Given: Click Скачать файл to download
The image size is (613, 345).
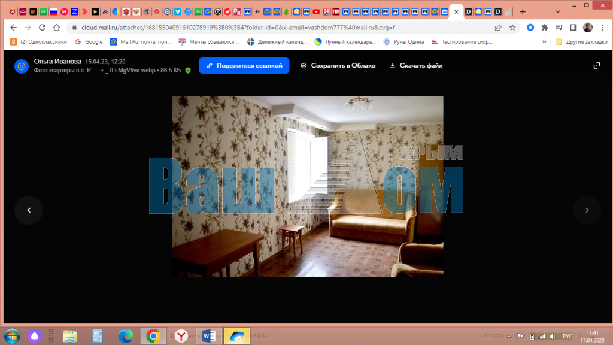Looking at the screenshot, I should pyautogui.click(x=416, y=66).
